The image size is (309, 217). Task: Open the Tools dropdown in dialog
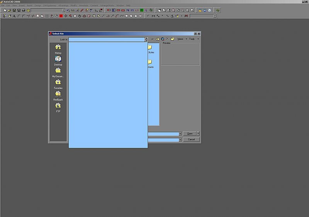(194, 39)
